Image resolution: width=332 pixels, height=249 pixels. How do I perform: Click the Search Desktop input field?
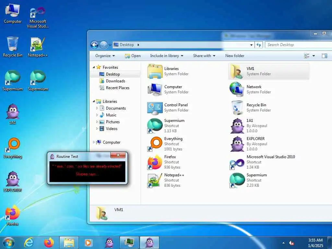coord(298,45)
